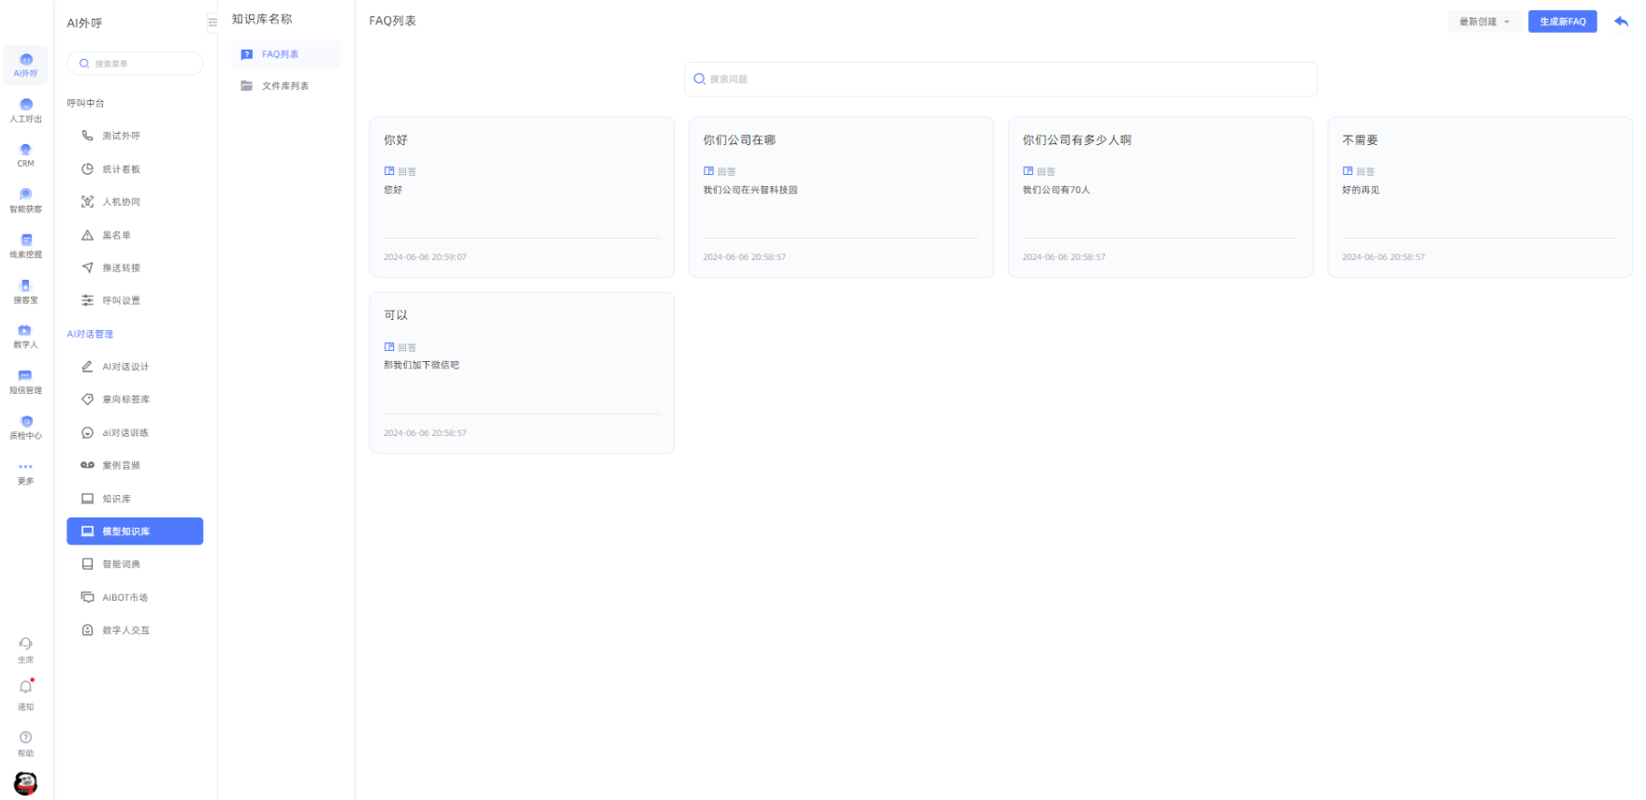Viewport: 1646px width, 800px height.
Task: Focus the 搜索菜单 sidebar search box
Action: 136,64
